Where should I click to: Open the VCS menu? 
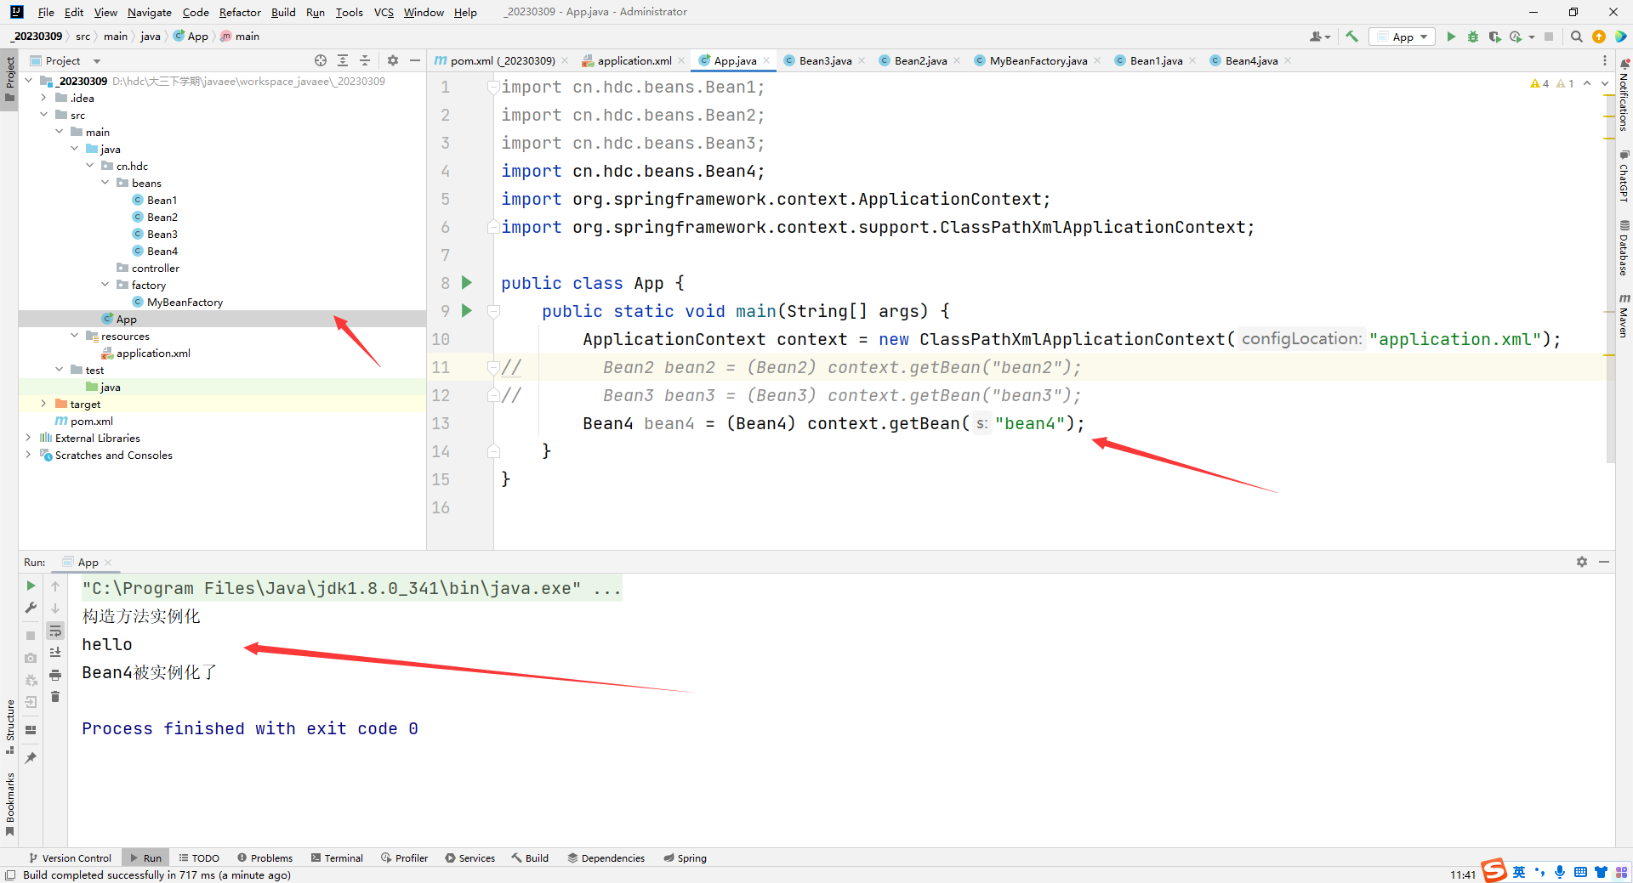click(384, 12)
